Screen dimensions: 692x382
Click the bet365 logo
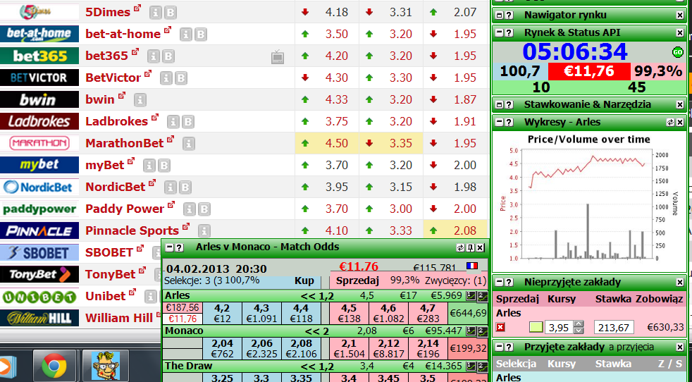click(x=39, y=56)
